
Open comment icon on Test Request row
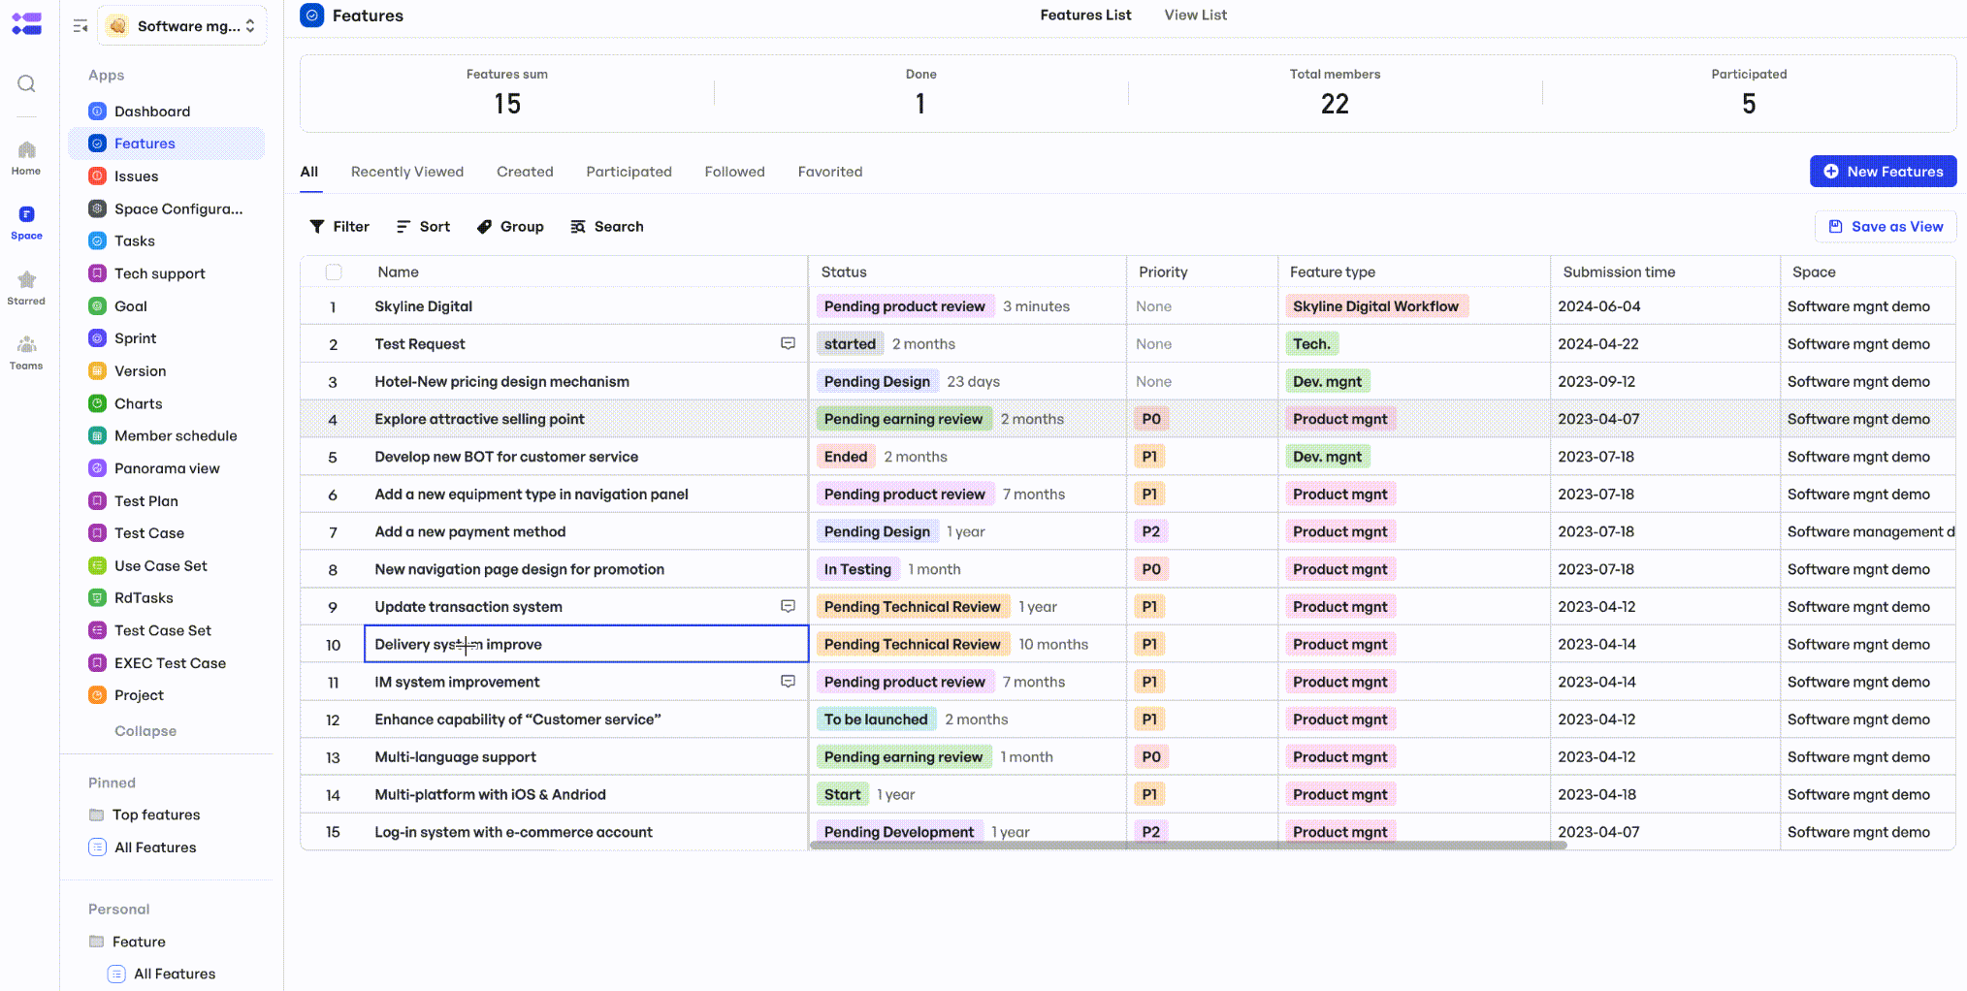click(x=789, y=343)
